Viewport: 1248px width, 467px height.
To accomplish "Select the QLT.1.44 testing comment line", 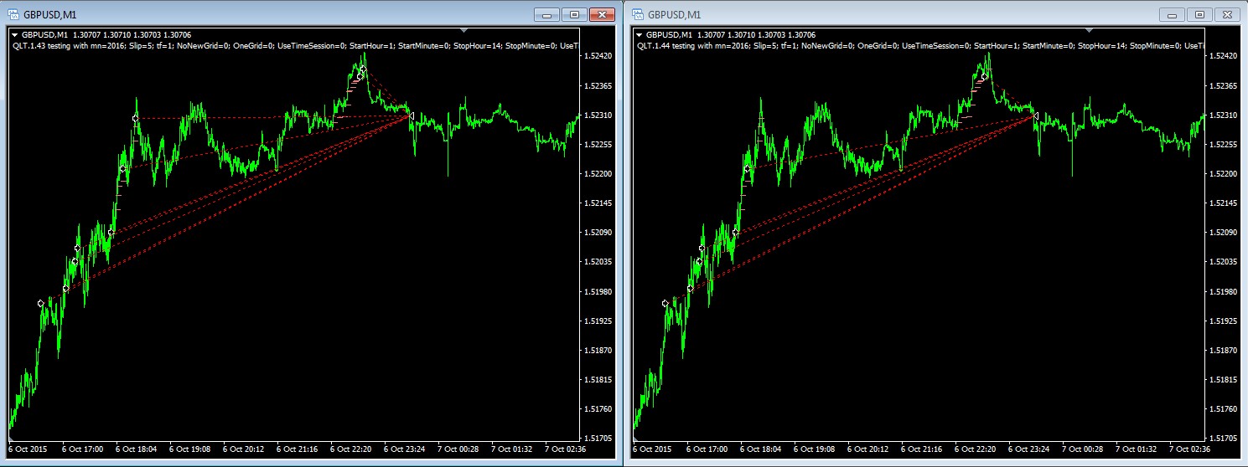I will (x=921, y=45).
